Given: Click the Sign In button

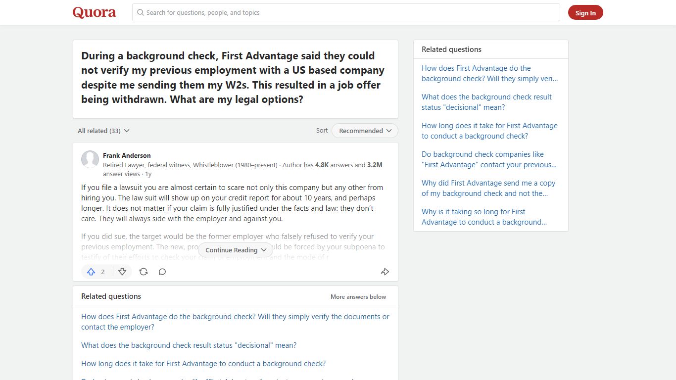Looking at the screenshot, I should (585, 13).
